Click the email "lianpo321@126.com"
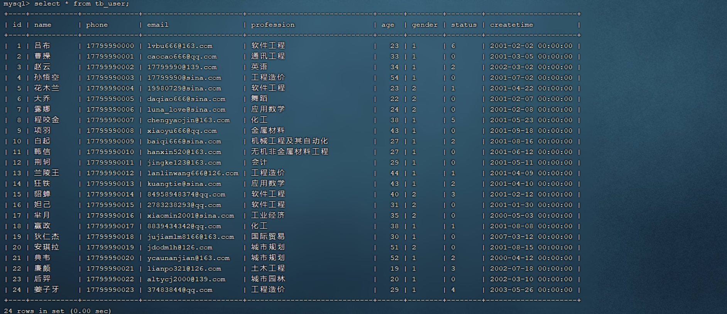 [184, 268]
